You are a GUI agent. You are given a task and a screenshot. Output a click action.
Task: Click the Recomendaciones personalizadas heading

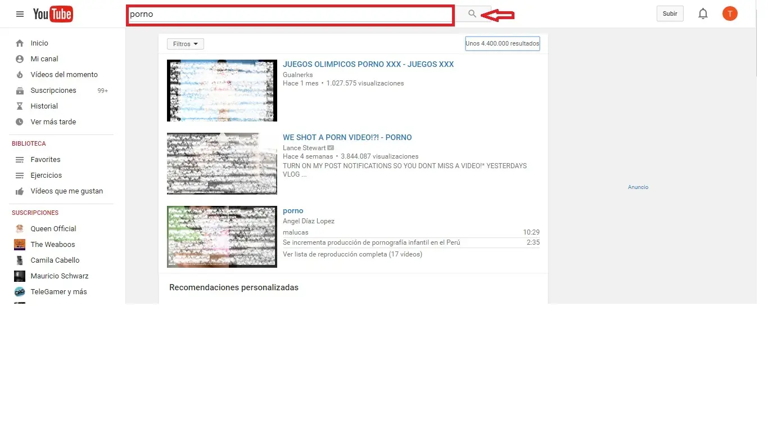pyautogui.click(x=234, y=287)
